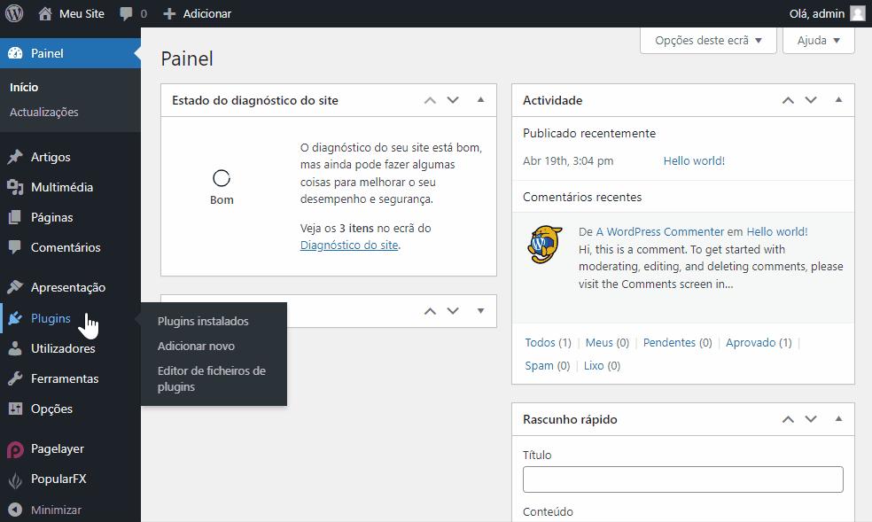Screen dimensions: 872x522
Task: Open the admin user avatar
Action: point(858,13)
